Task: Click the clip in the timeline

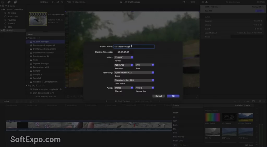Action: [89, 126]
